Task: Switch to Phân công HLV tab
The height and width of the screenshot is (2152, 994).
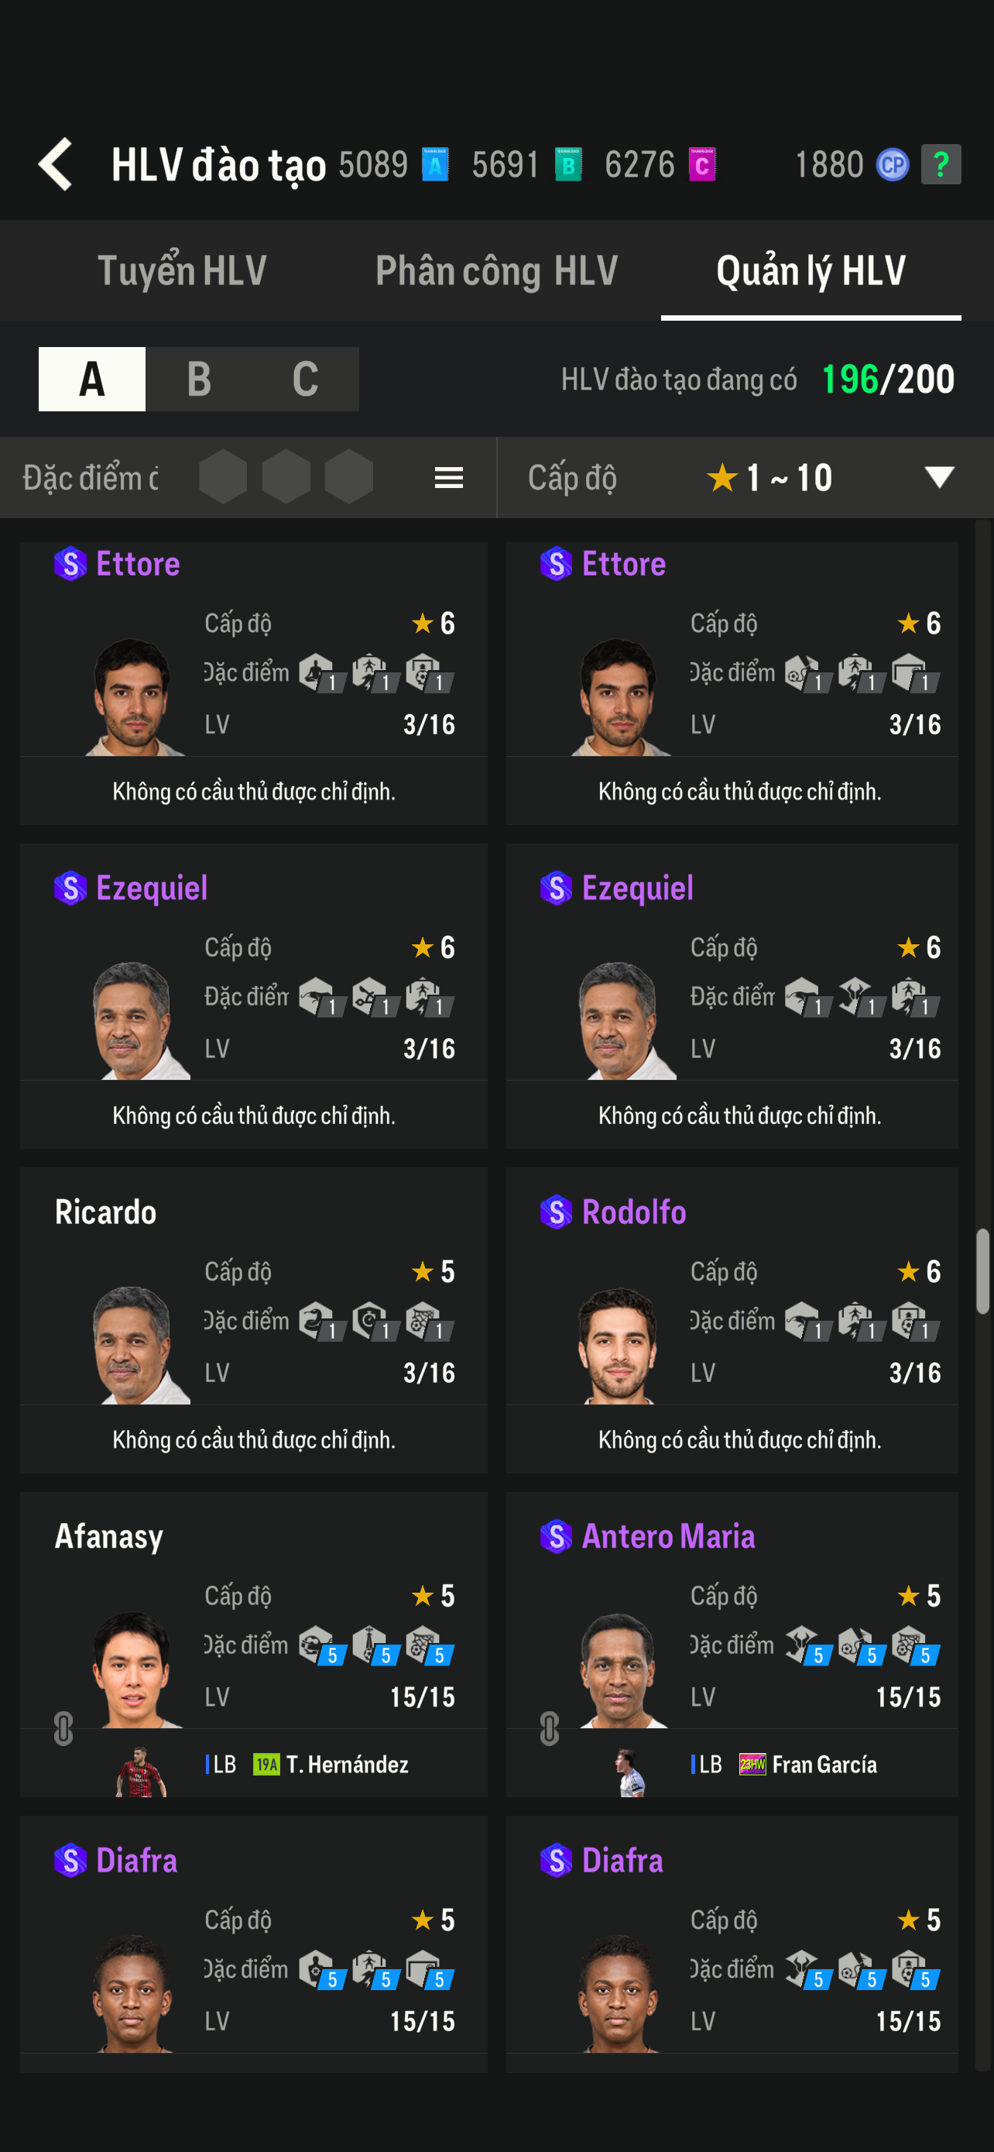Action: pyautogui.click(x=496, y=270)
